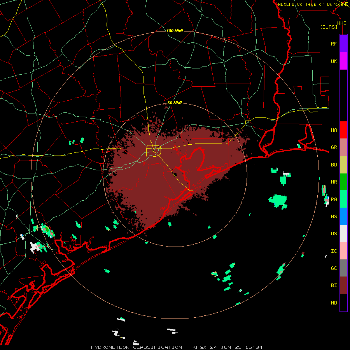The image size is (350, 350).
Task: Select the WS blue legend swatch
Action: pos(343,216)
